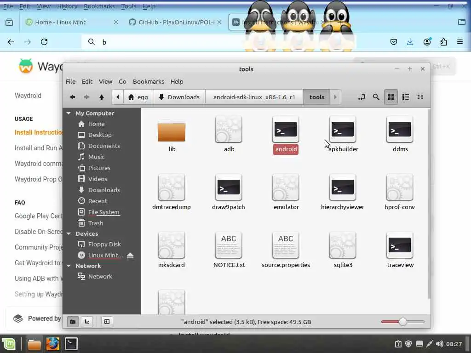Select the source.properties file
This screenshot has height=353, width=471.
286,245
